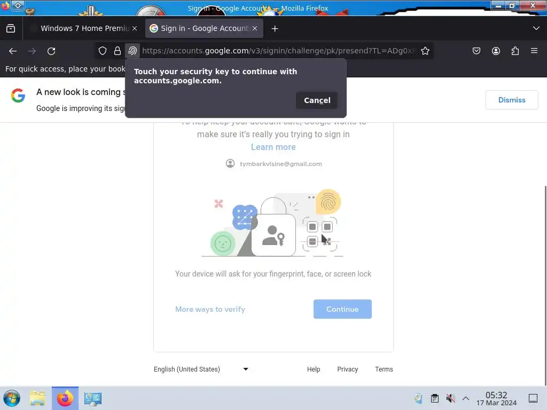Screen dimensions: 547x410
Task: Choose More ways to verify
Action: click(x=210, y=309)
